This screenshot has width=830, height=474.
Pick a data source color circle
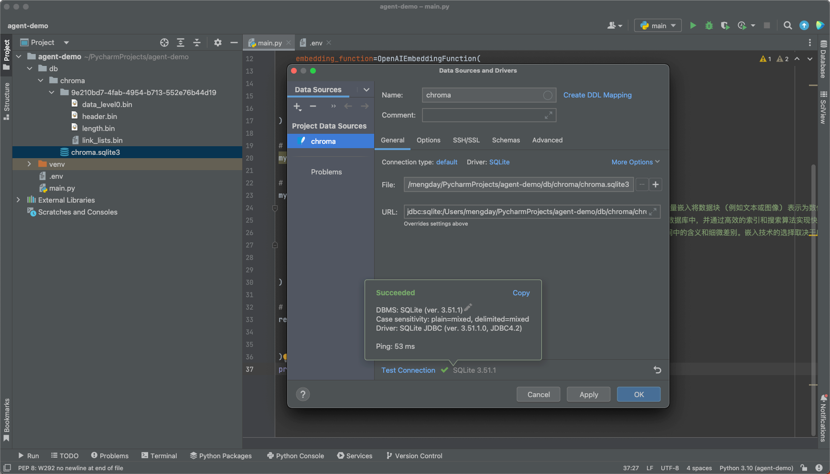click(548, 95)
